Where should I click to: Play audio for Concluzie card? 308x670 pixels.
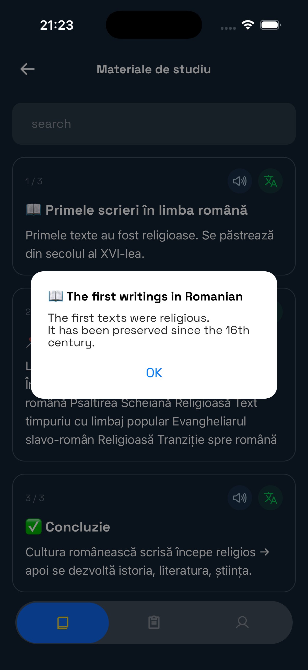pos(240,498)
